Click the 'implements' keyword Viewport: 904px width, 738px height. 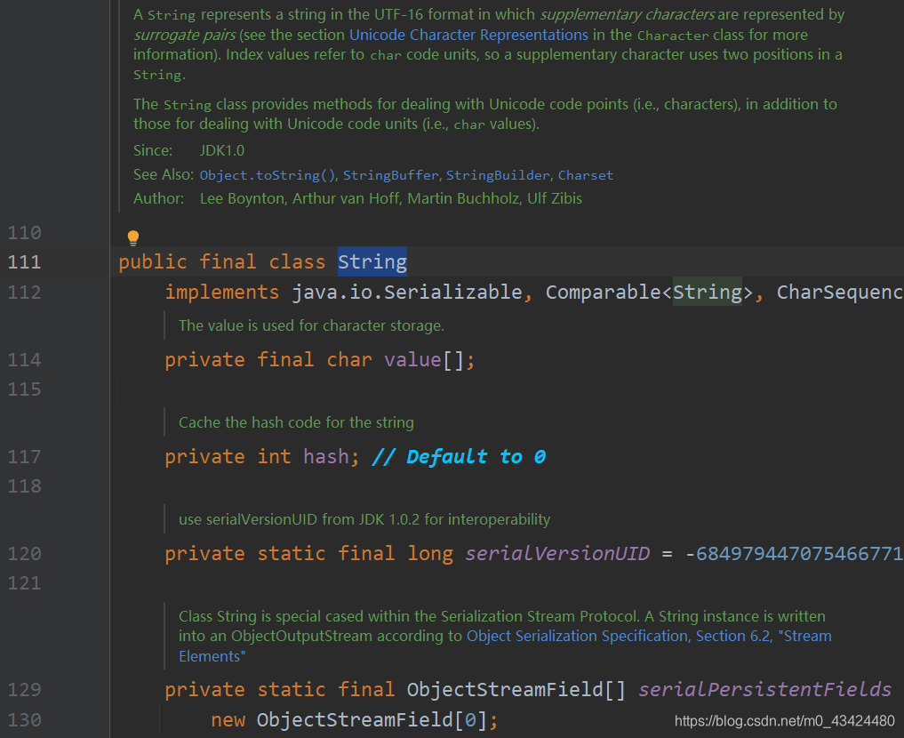[222, 293]
